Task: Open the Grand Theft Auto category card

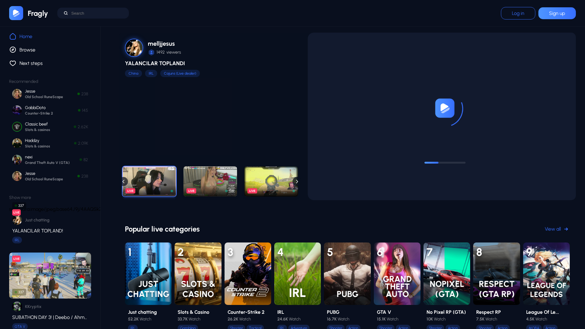Action: 397,274
